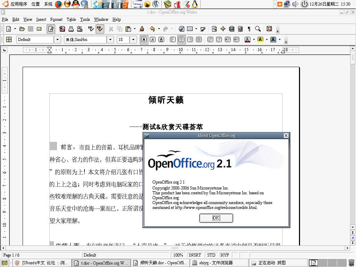This screenshot has width=356, height=267.
Task: Export directly as PDF
Action: click(62, 29)
